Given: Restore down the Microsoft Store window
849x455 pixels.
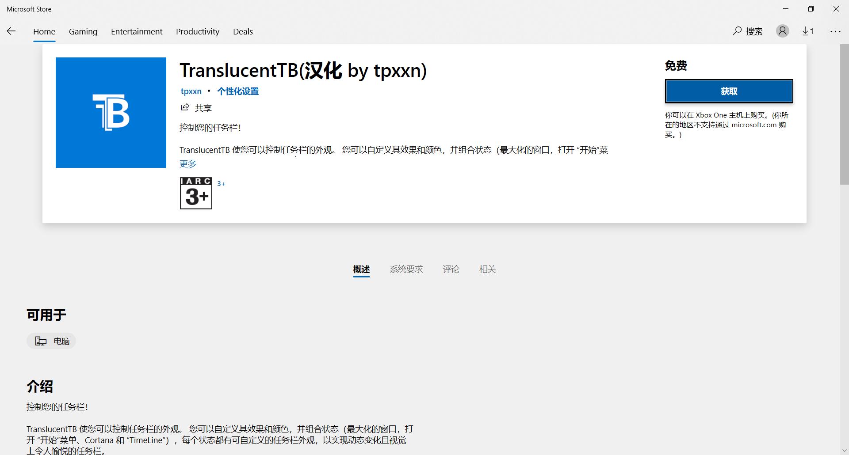Looking at the screenshot, I should [x=811, y=9].
